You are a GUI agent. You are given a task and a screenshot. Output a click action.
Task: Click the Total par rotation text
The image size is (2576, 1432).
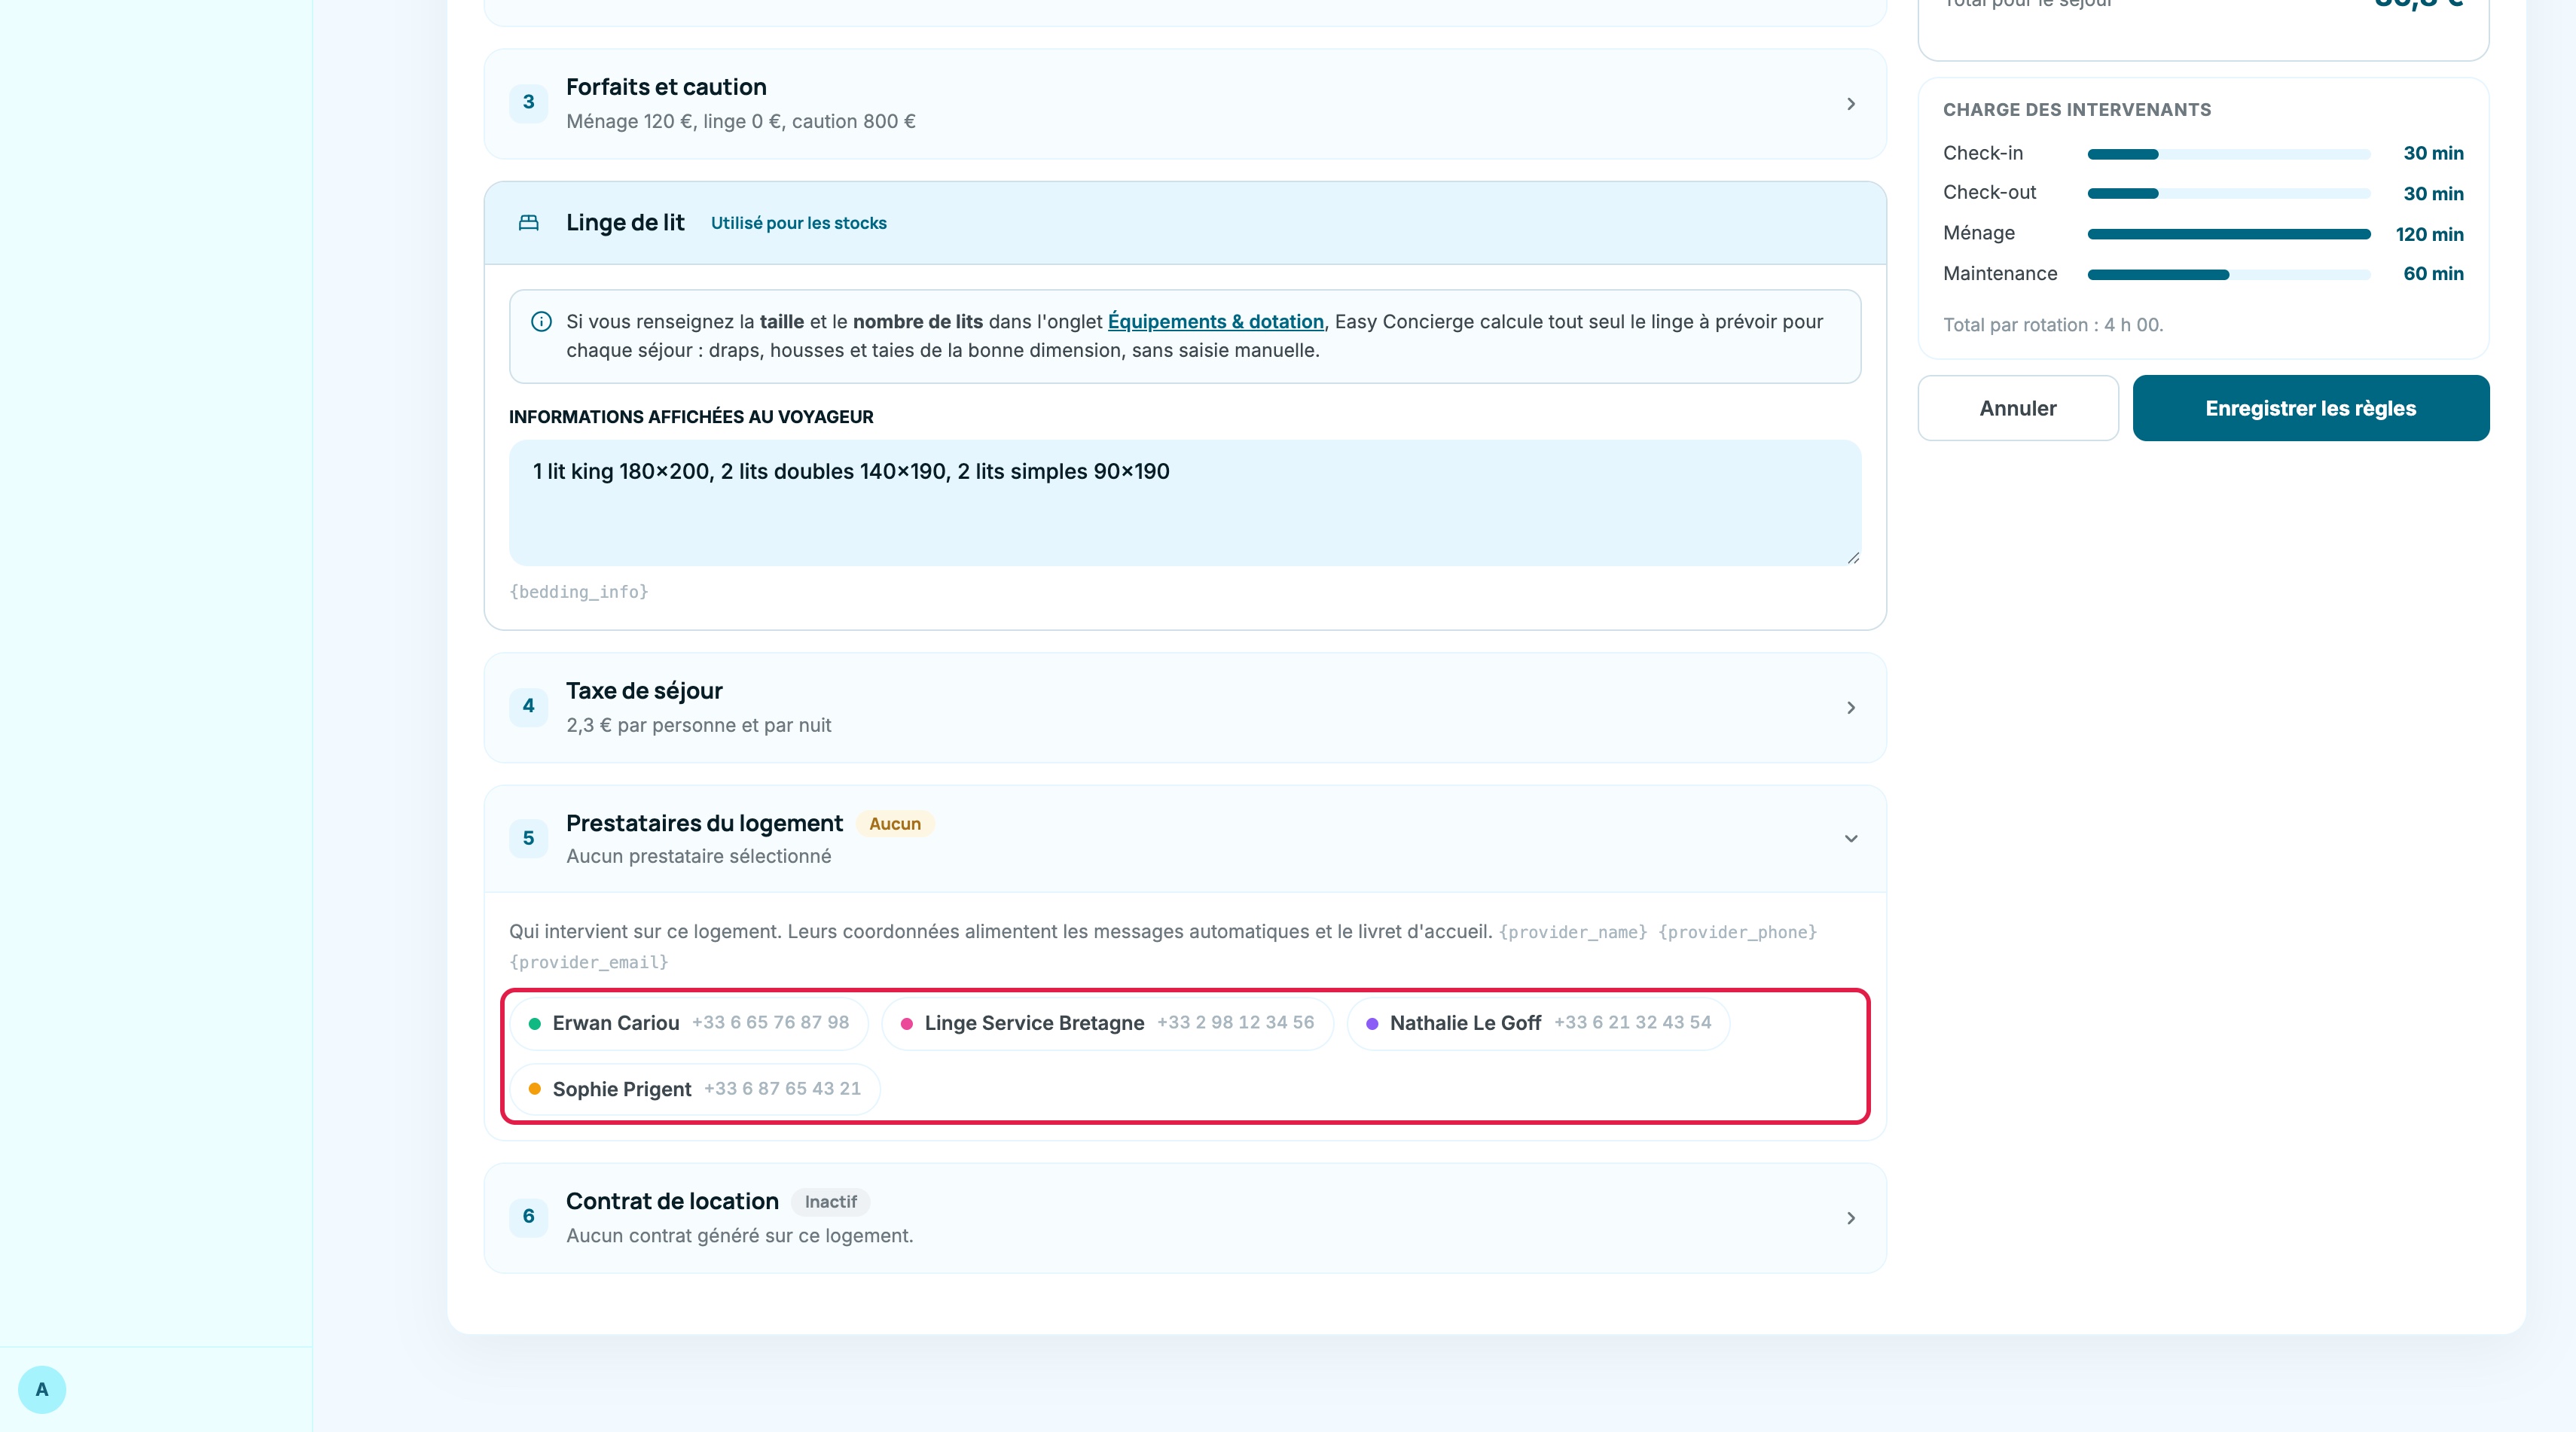click(x=2052, y=324)
